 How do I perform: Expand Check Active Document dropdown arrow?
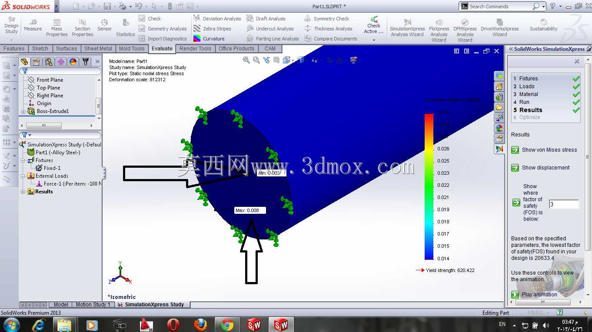[x=374, y=40]
